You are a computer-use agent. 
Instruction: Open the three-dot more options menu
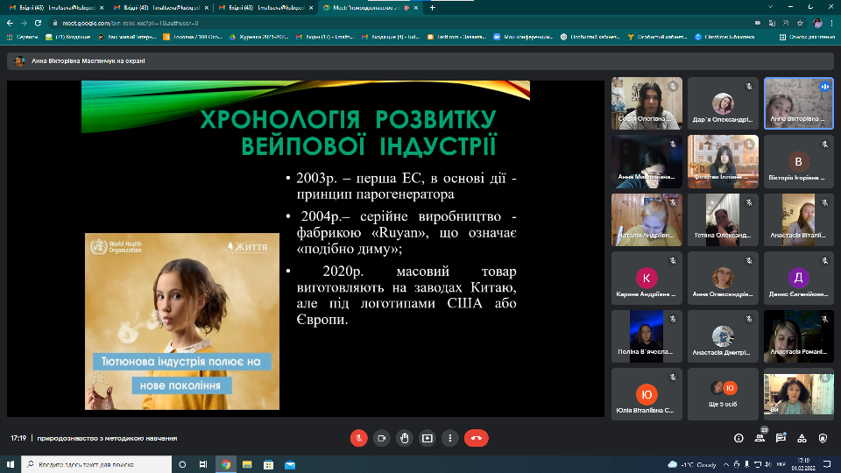pos(449,438)
